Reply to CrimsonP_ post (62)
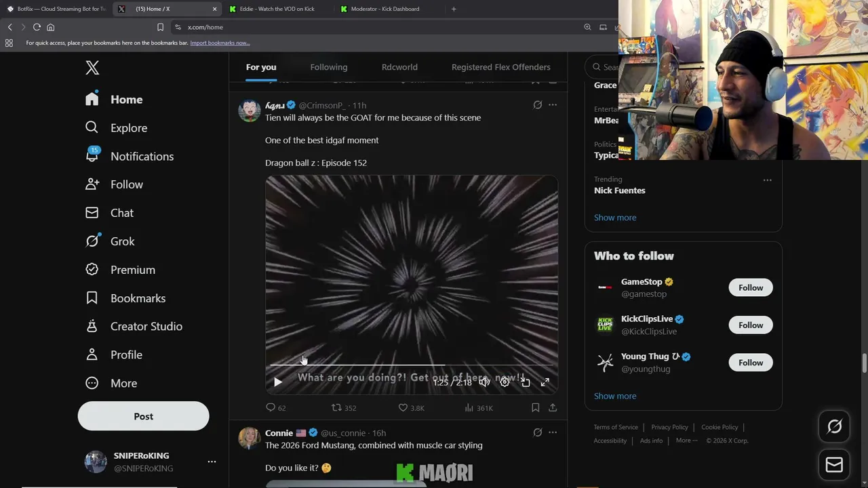This screenshot has height=488, width=868. pos(276,408)
